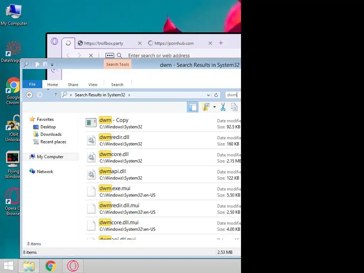This screenshot has height=273, width=364.
Task: Click Opera's password key icon
Action: coord(109,55)
